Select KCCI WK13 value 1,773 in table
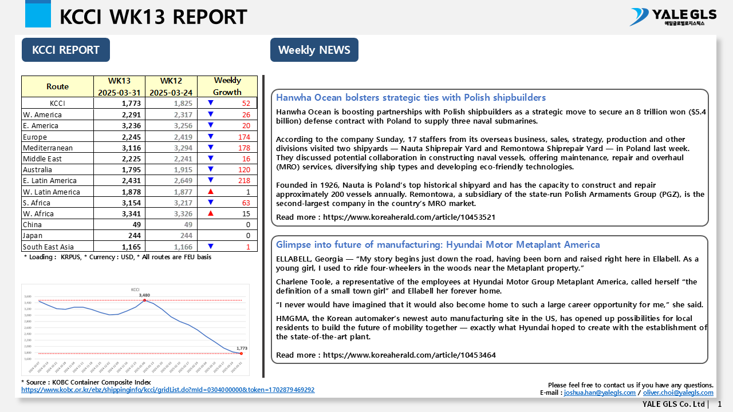Image resolution: width=733 pixels, height=412 pixels. (132, 104)
